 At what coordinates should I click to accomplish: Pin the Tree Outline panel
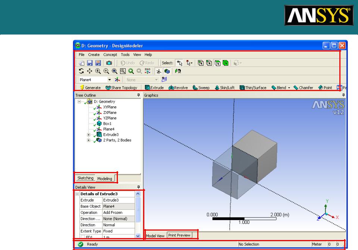coord(138,95)
